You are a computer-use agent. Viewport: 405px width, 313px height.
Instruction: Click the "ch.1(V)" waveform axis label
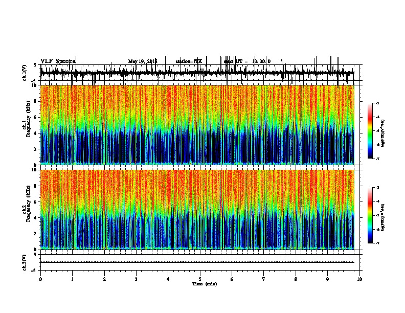[25, 73]
